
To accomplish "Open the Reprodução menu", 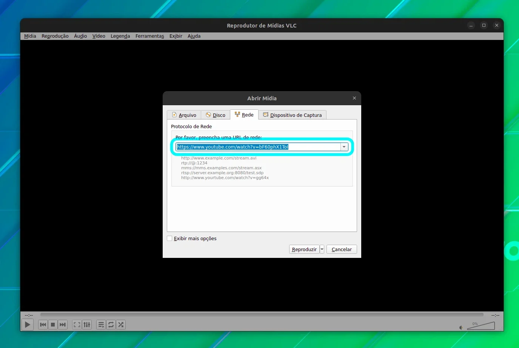I will 55,36.
